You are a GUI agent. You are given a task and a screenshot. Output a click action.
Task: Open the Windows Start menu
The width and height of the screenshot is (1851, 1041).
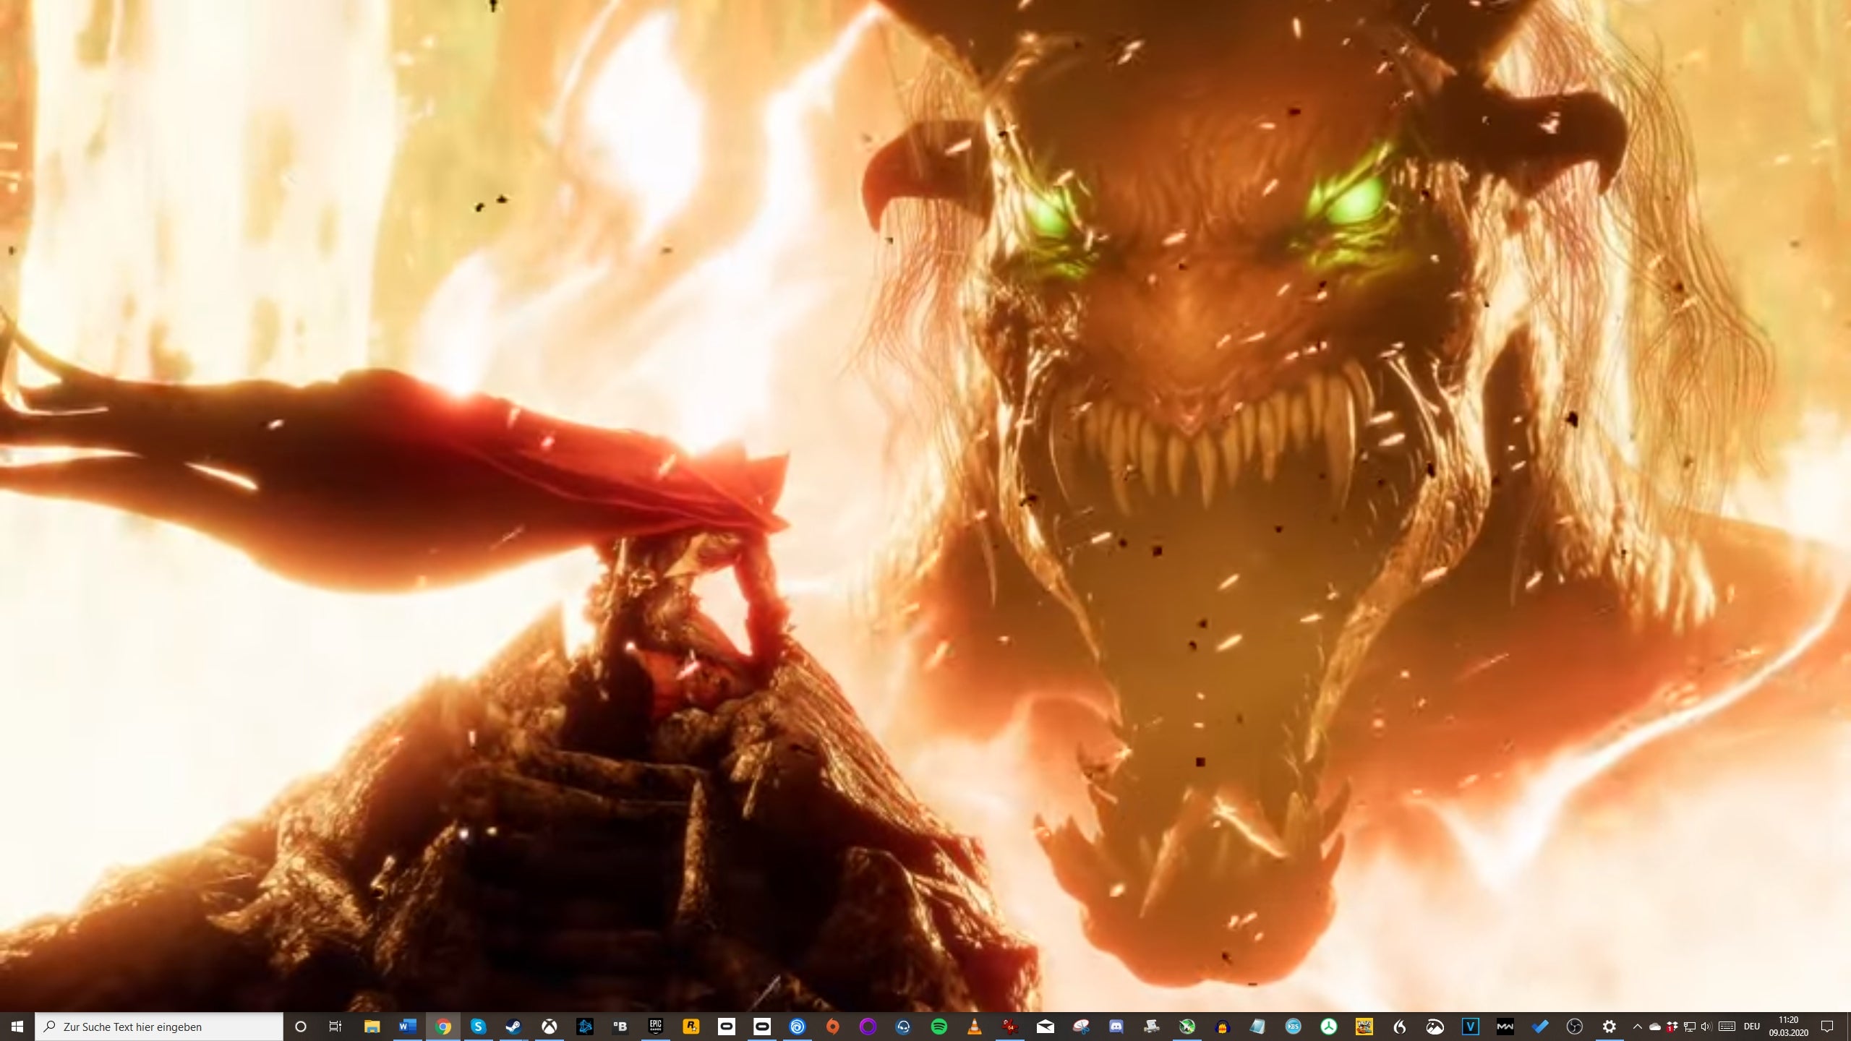pyautogui.click(x=17, y=1027)
